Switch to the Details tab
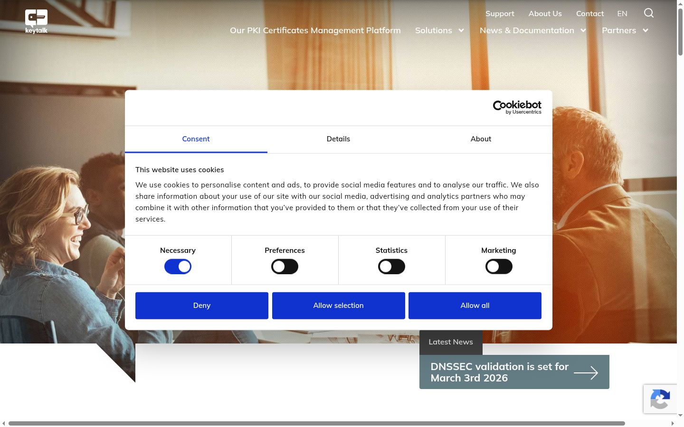This screenshot has height=427, width=684. [338, 139]
